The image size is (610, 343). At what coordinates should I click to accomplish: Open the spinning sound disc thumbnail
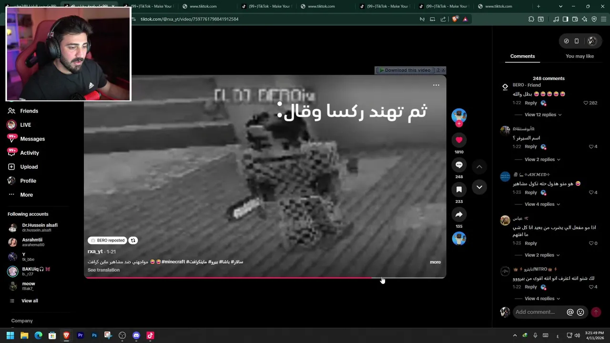pos(459,239)
